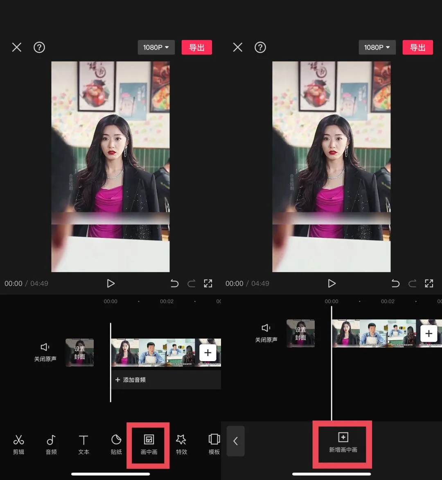
Task: Open help question mark in right screen
Action: pyautogui.click(x=260, y=48)
